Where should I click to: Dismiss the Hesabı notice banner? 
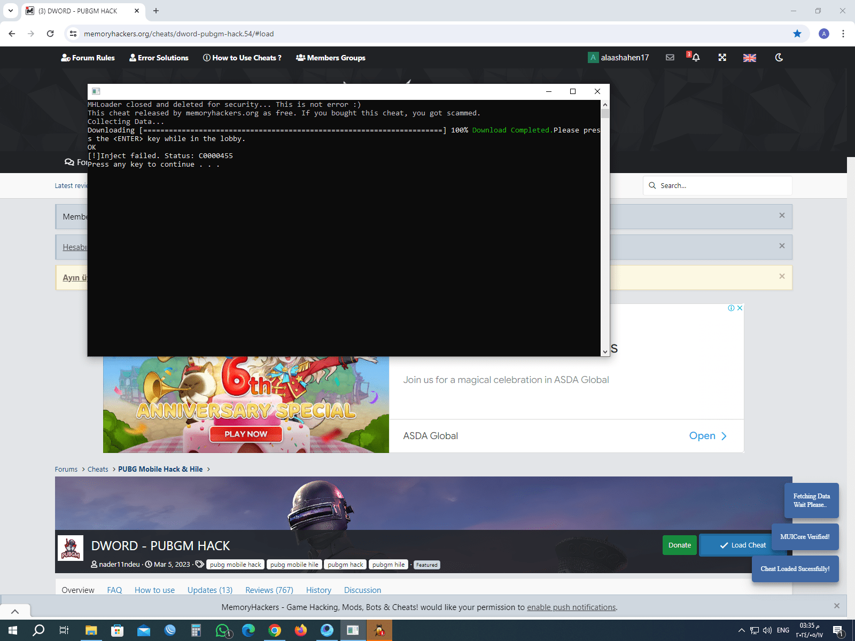782,246
